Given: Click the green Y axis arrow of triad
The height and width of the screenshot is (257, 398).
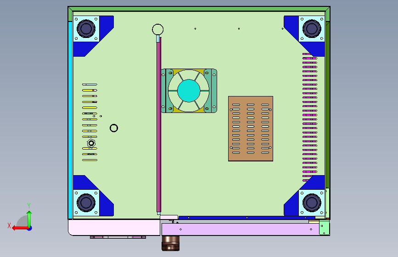Looking at the screenshot, I should (x=29, y=219).
